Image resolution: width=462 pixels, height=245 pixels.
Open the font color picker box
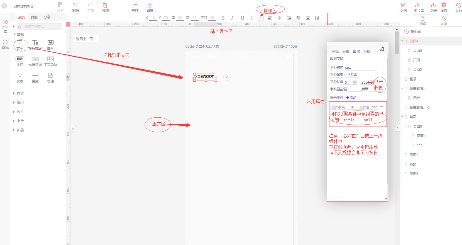(x=261, y=18)
